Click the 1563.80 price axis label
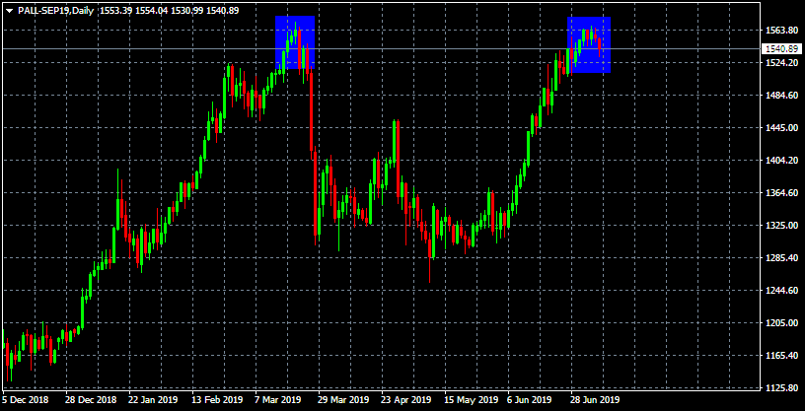This screenshot has height=411, width=805. tap(781, 31)
